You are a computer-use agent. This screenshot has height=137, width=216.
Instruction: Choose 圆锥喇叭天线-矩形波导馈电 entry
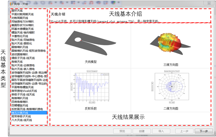click(x=29, y=51)
